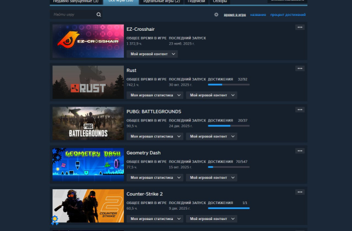
Task: Open the gear settings icon near sorting
Action: [216, 15]
